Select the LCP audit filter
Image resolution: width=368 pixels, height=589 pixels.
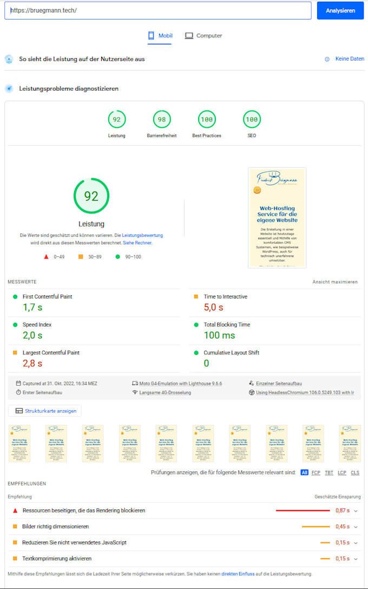(x=341, y=473)
